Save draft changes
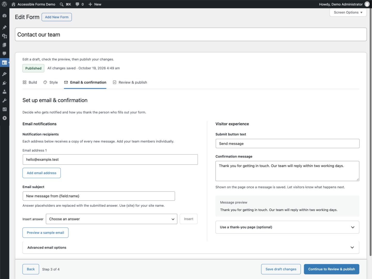This screenshot has width=372, height=279. [x=281, y=269]
